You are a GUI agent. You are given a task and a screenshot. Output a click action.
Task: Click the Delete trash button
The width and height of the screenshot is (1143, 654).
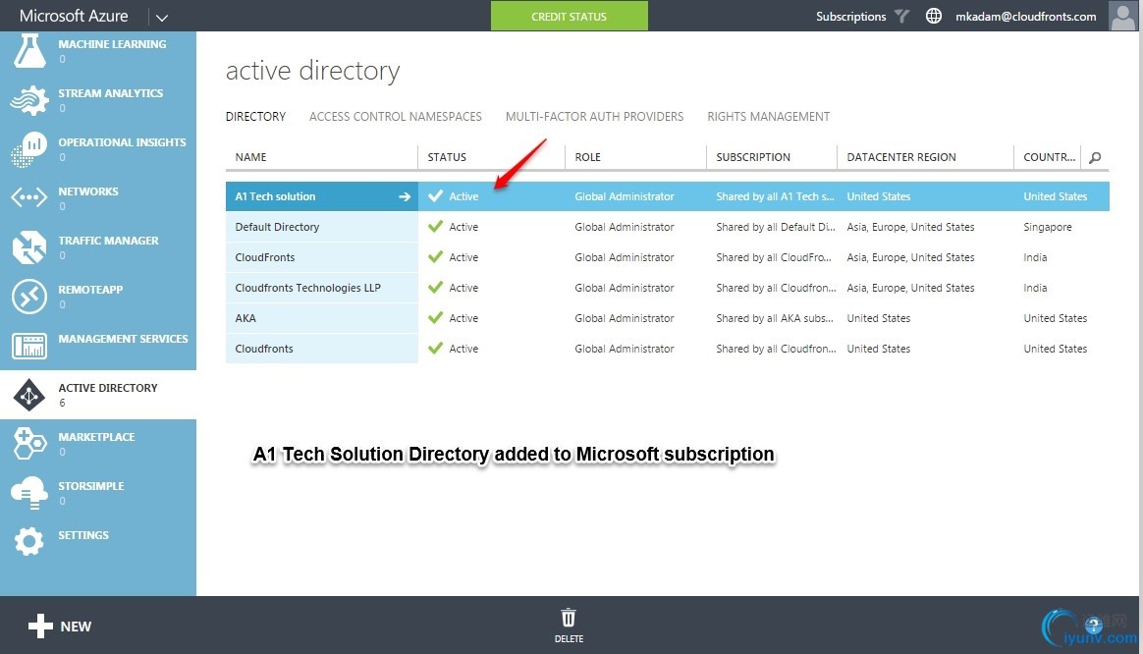click(569, 625)
